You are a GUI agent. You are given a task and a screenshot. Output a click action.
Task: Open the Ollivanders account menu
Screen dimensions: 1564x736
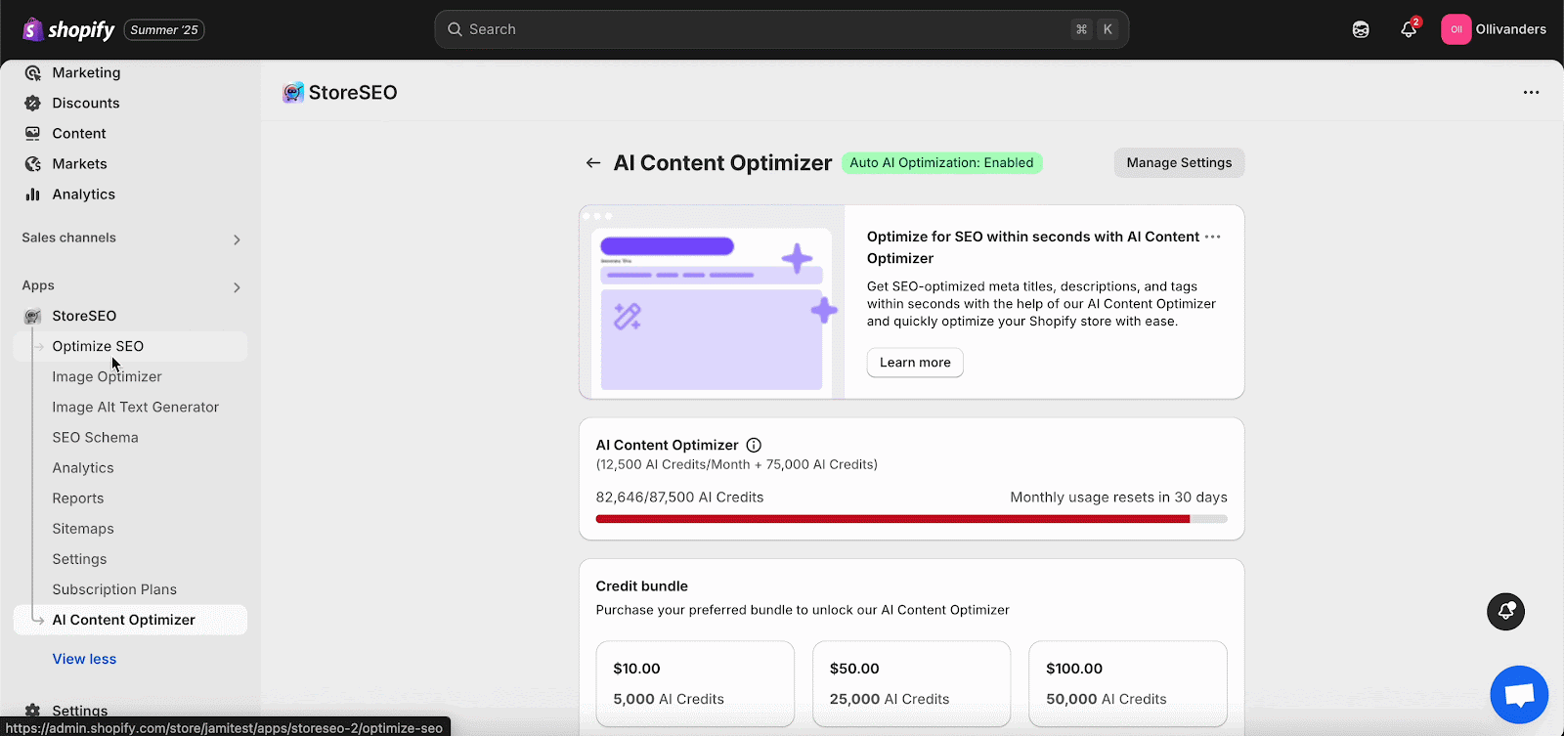coord(1494,29)
